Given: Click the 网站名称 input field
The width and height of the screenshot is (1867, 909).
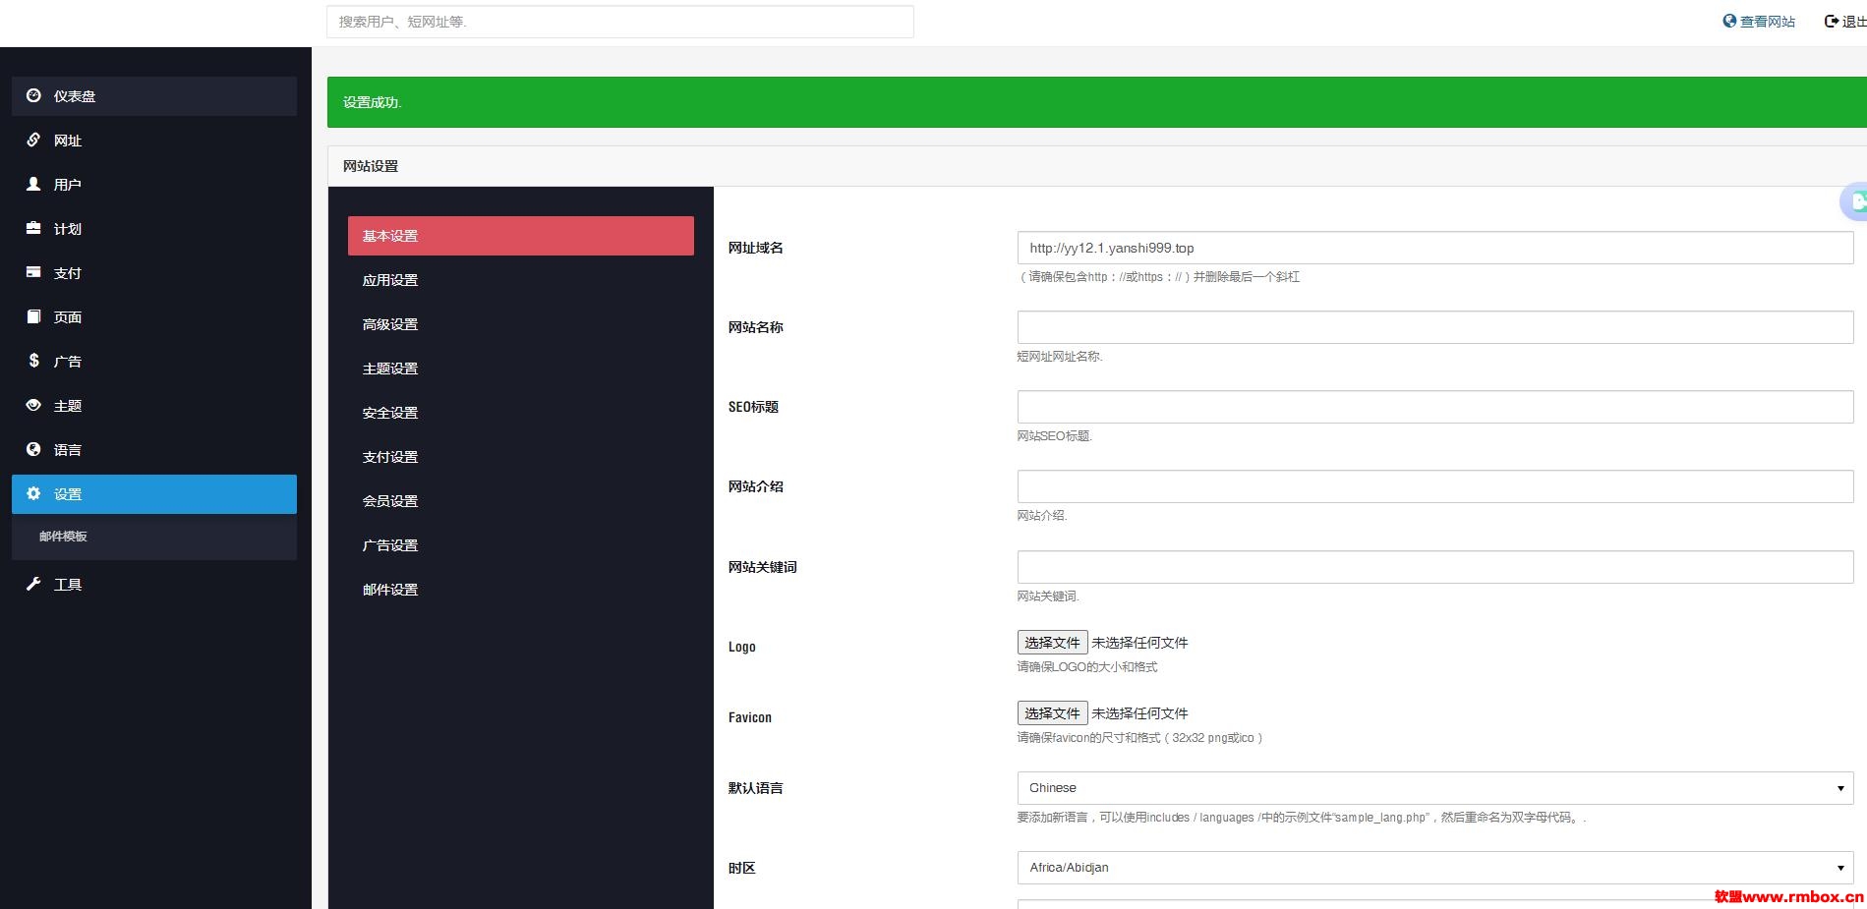Looking at the screenshot, I should pyautogui.click(x=1435, y=327).
